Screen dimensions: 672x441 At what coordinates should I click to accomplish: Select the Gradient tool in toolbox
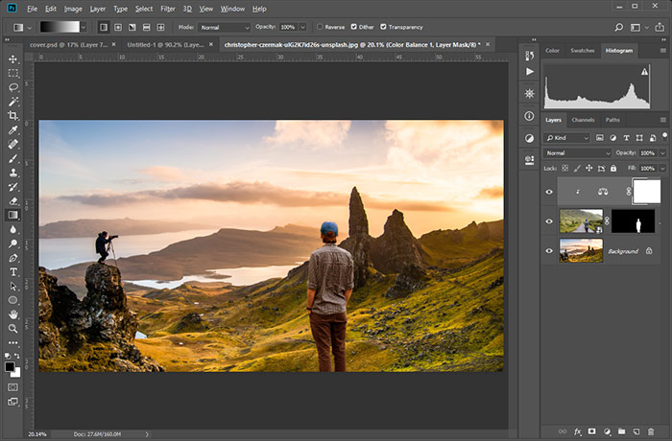point(13,215)
